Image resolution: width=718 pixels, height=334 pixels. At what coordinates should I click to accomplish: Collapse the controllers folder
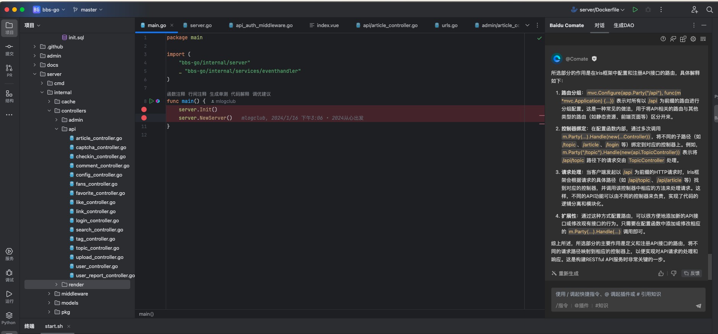[x=49, y=111]
